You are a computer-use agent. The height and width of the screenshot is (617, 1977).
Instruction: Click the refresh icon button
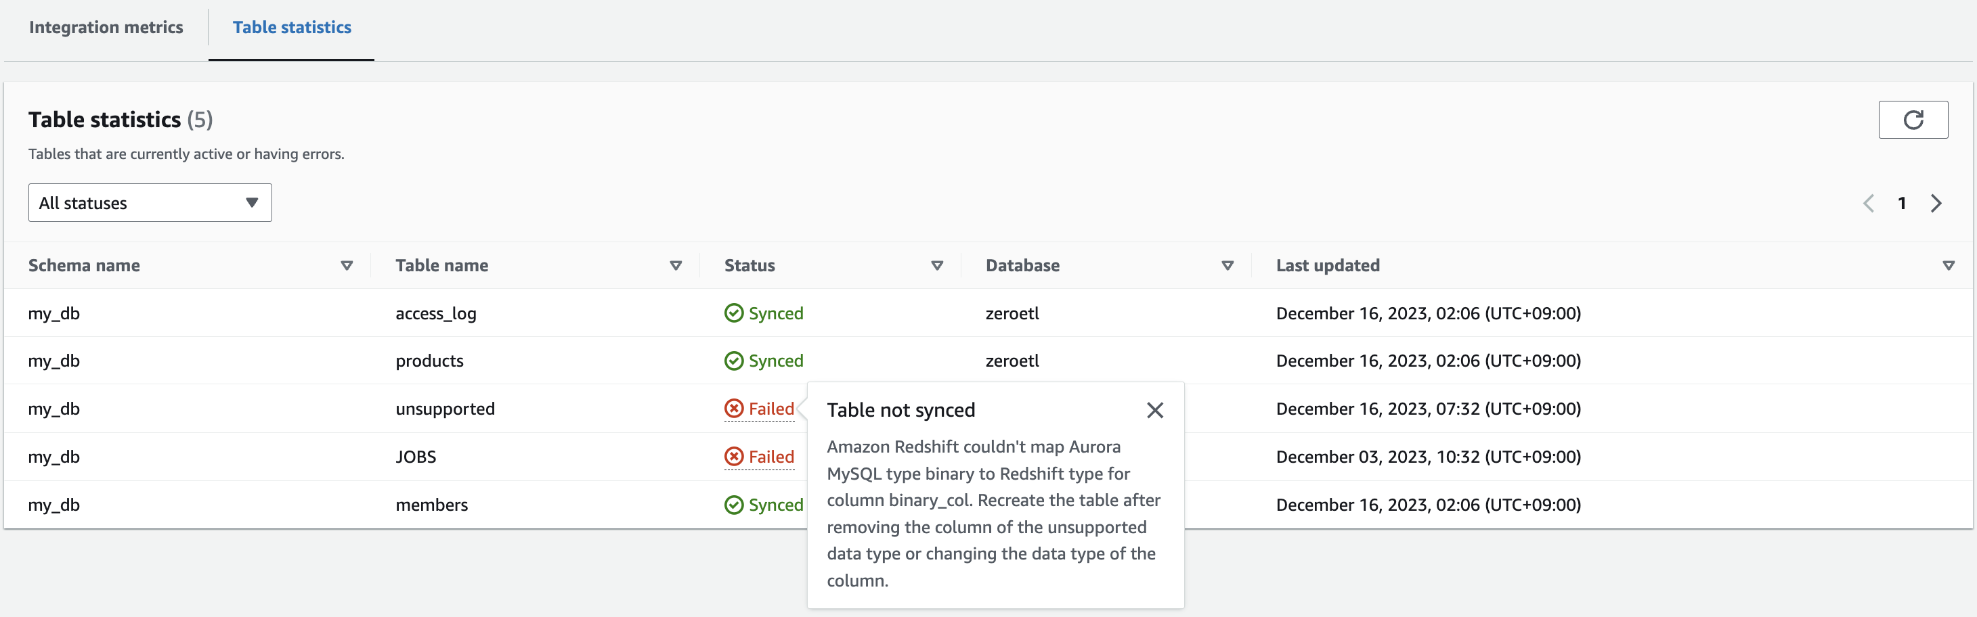click(1913, 120)
